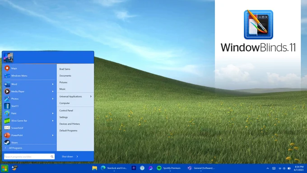Focus the Search programs and files field
The image size is (307, 173).
[x=29, y=157]
